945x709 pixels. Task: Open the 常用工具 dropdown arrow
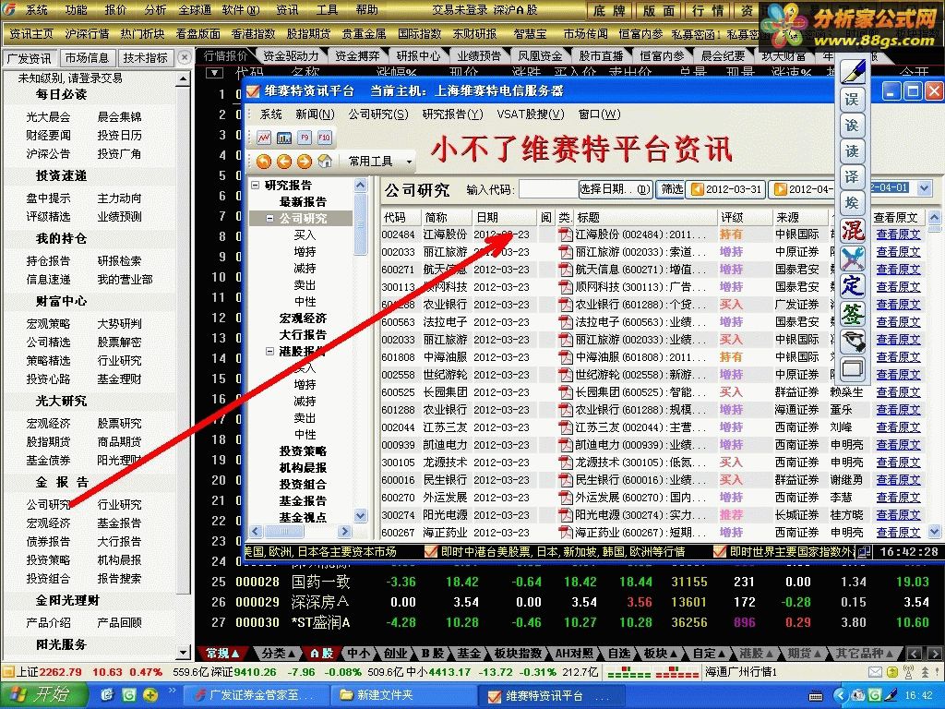pyautogui.click(x=409, y=162)
